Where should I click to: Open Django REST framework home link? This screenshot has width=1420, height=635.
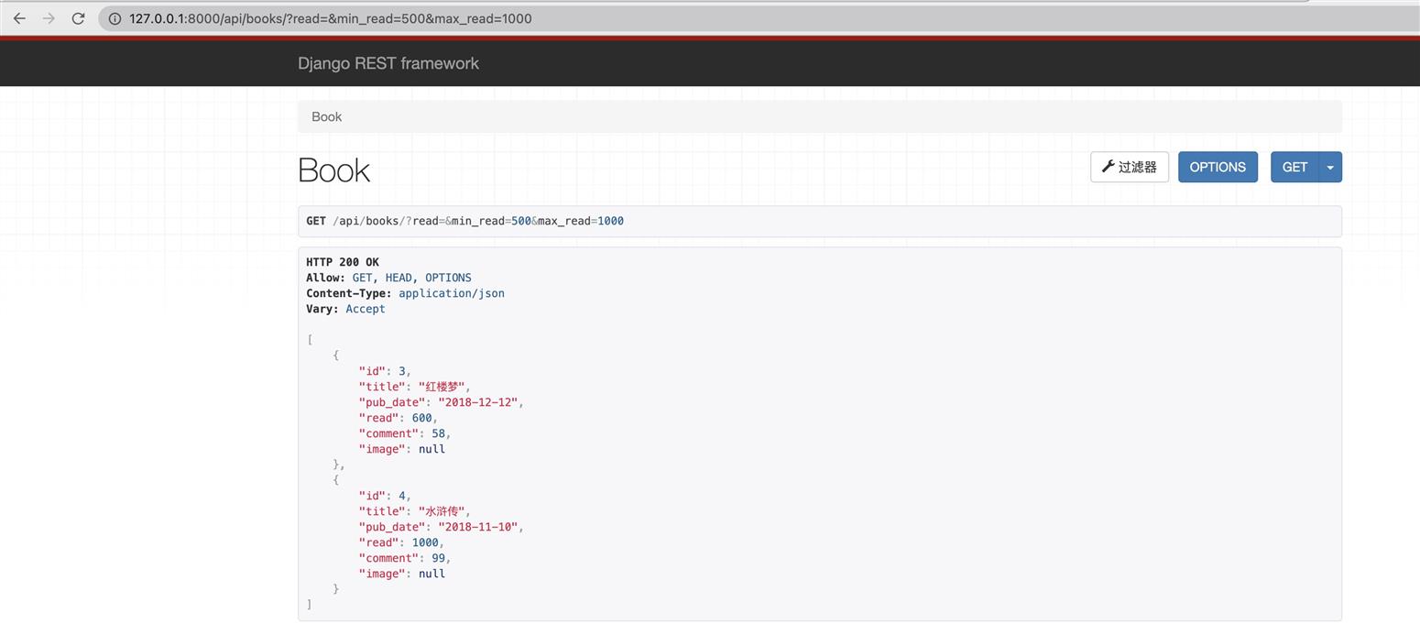tap(388, 63)
